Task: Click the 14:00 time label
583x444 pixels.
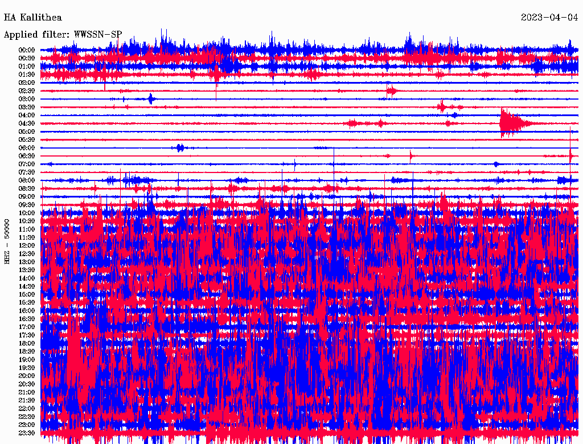Action: [27, 278]
